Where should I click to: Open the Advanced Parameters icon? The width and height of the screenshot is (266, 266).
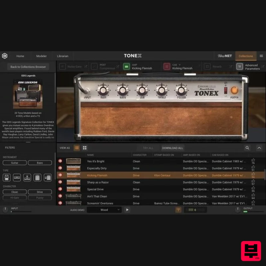(239, 66)
